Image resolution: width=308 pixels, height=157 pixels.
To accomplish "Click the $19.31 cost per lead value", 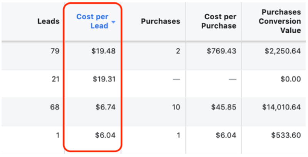I will point(104,79).
